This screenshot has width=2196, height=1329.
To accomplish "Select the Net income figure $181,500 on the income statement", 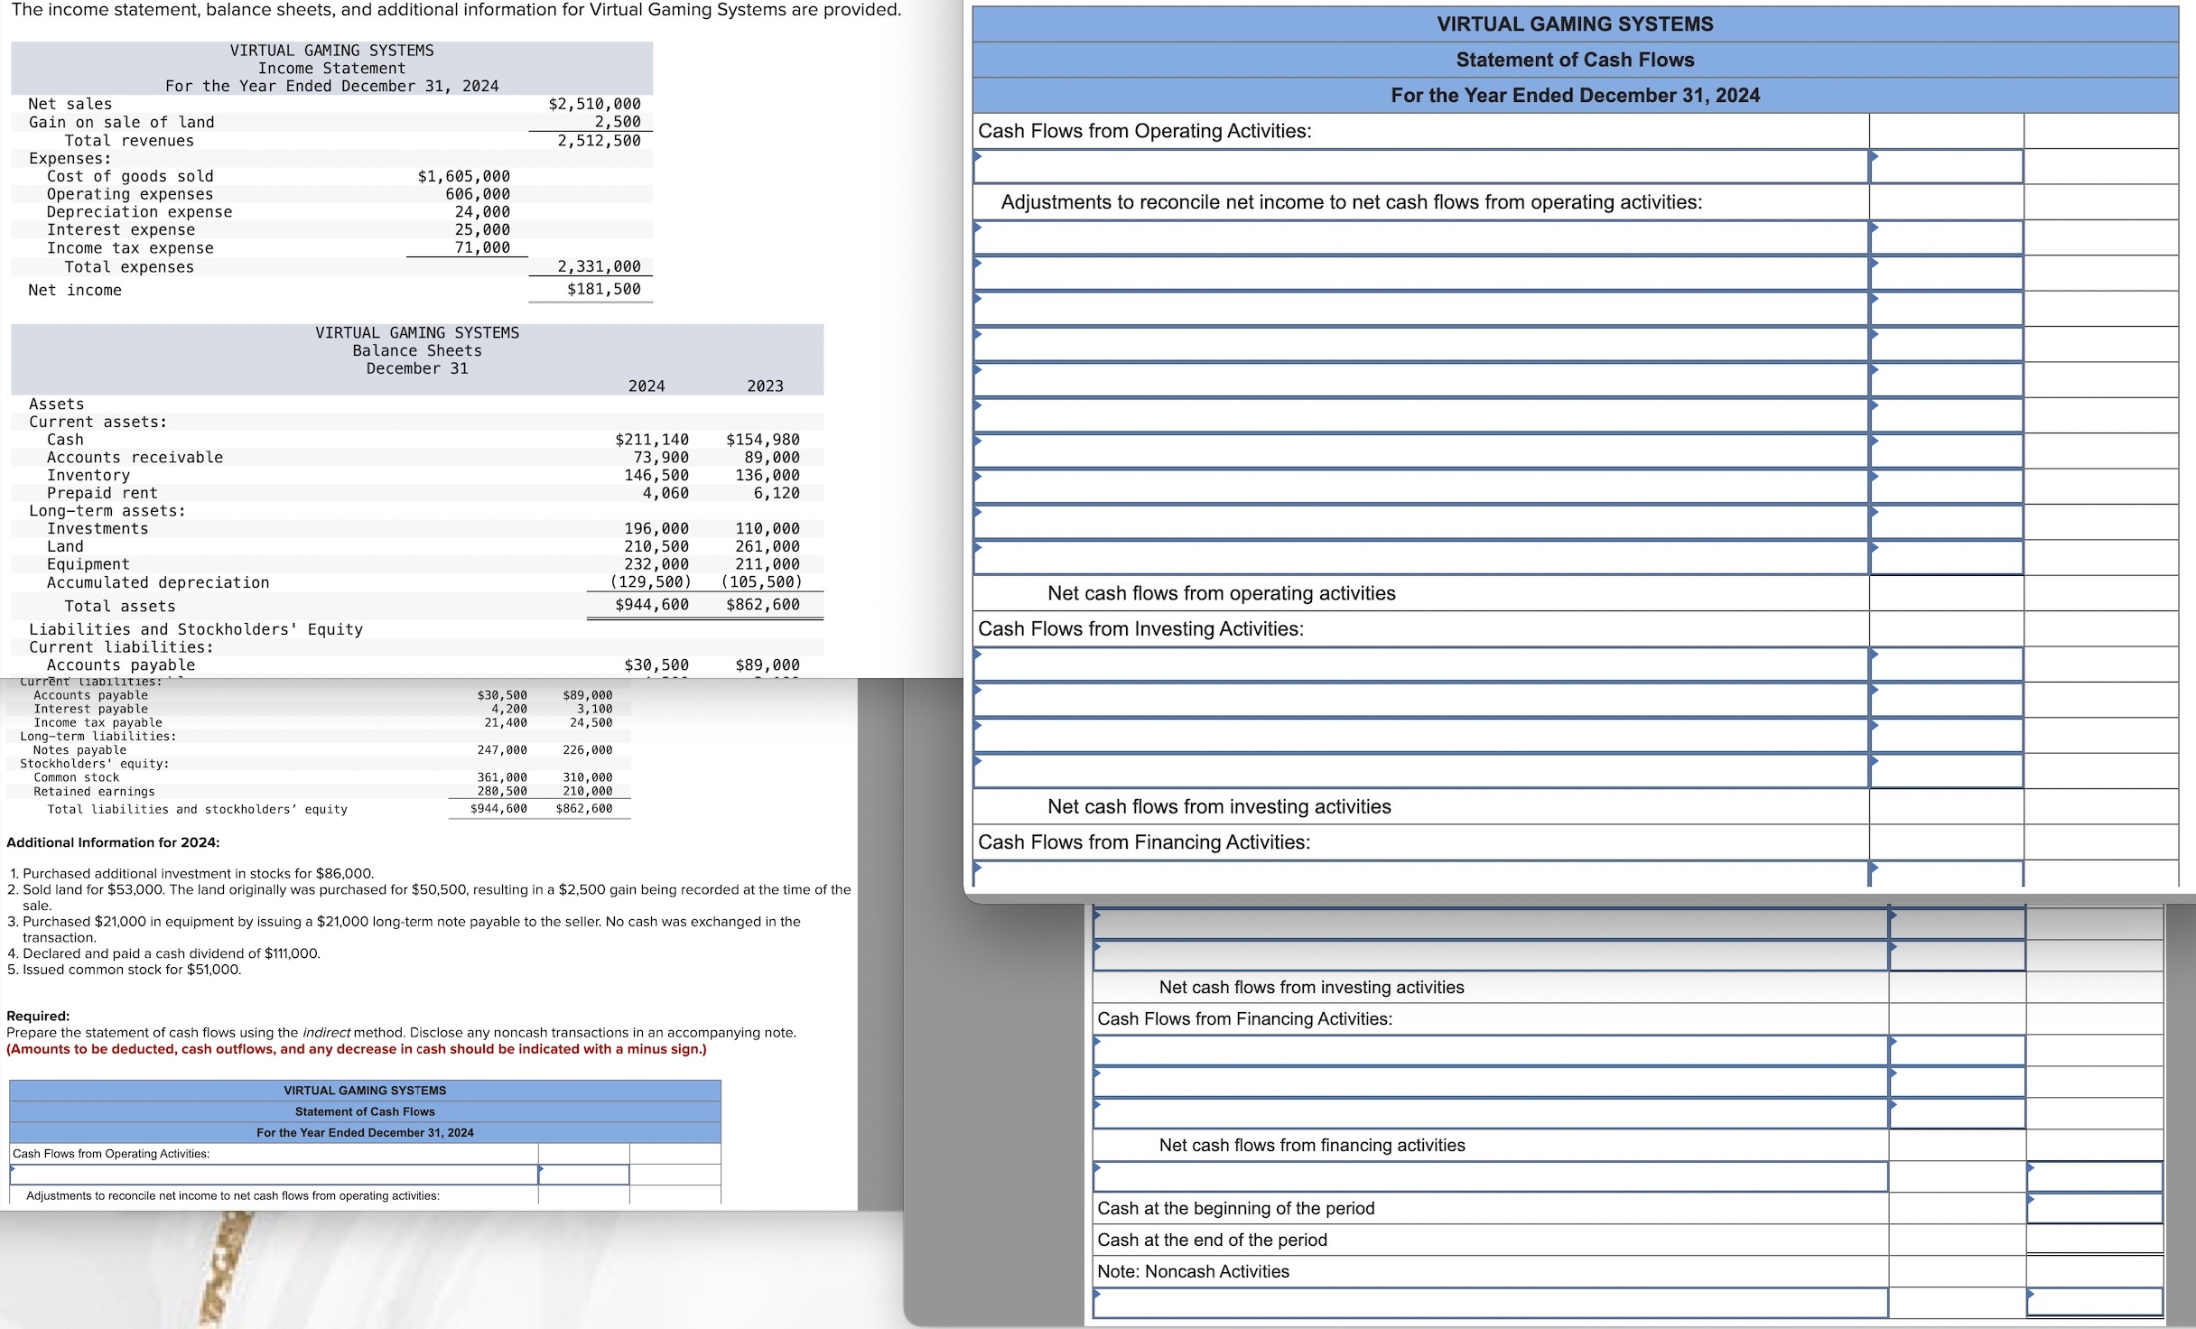I will 603,289.
